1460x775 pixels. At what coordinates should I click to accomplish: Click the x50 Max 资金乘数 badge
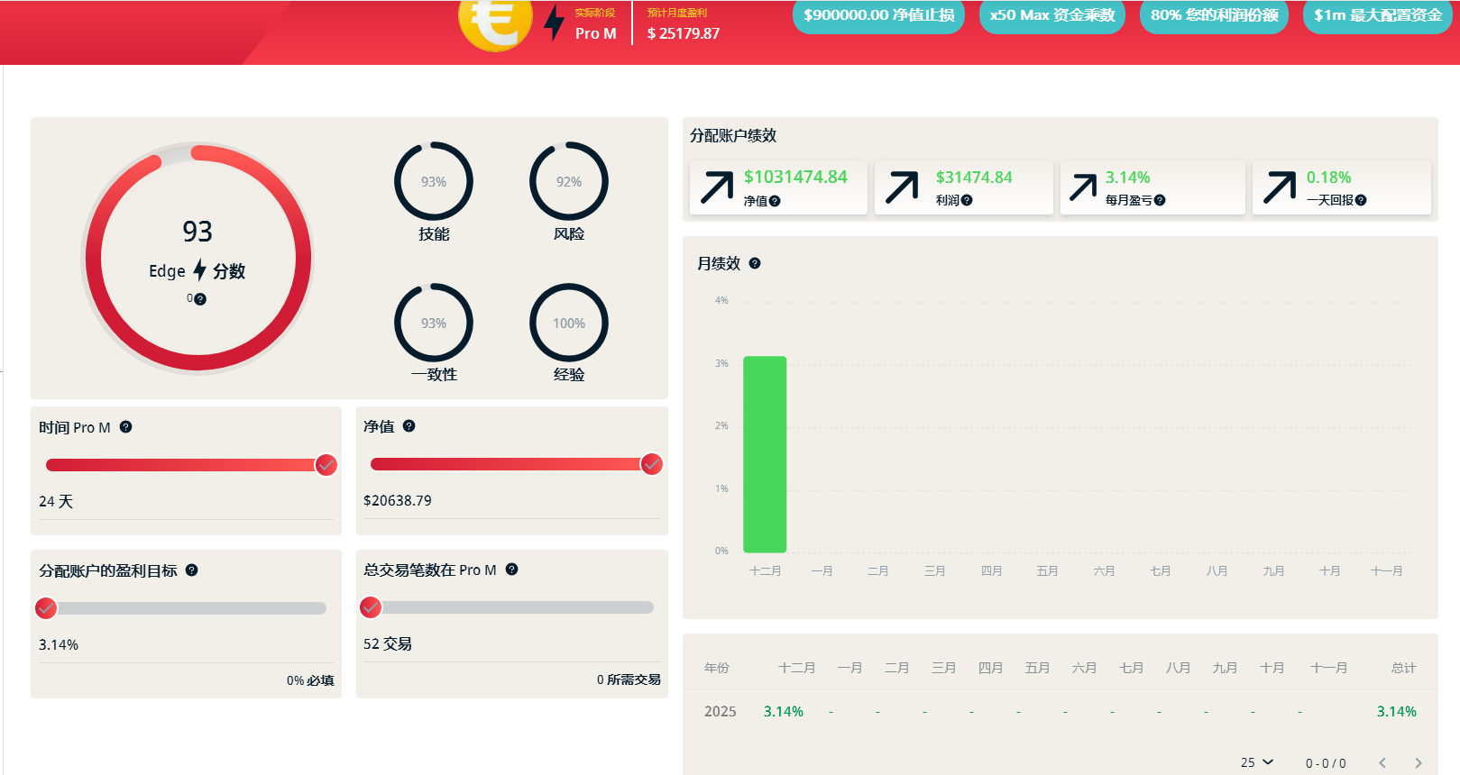(x=1051, y=15)
